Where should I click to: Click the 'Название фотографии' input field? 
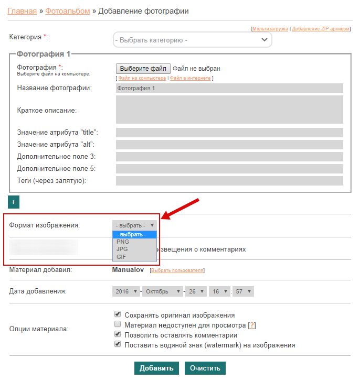tap(229, 88)
